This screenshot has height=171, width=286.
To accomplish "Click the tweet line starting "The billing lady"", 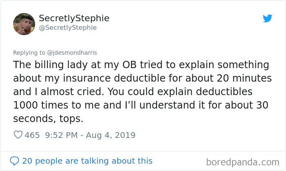I will point(141,65).
